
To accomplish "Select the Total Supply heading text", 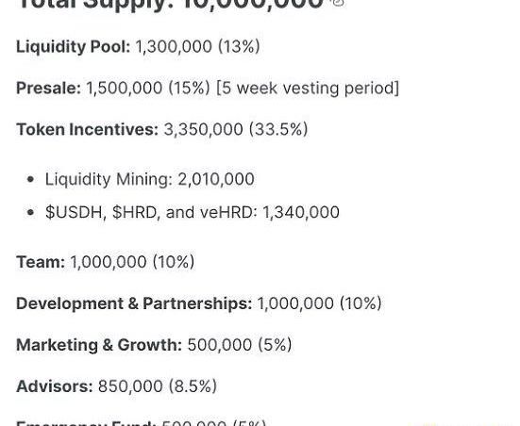I will pos(171,5).
